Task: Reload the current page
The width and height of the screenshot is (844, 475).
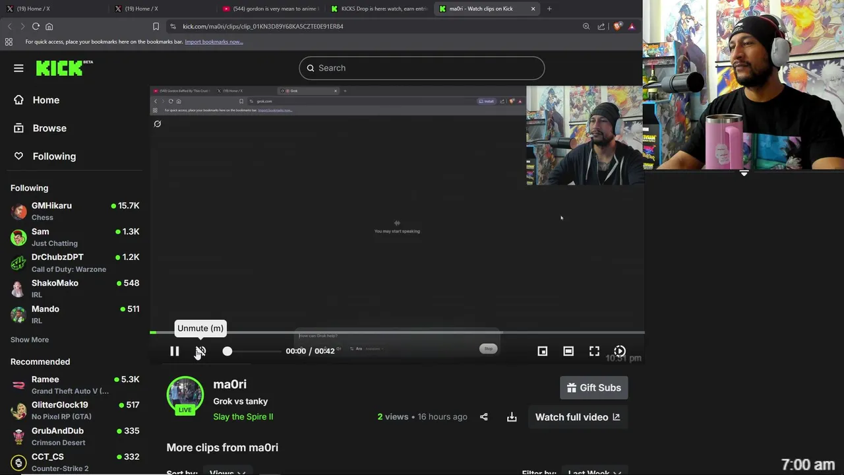Action: [36, 26]
